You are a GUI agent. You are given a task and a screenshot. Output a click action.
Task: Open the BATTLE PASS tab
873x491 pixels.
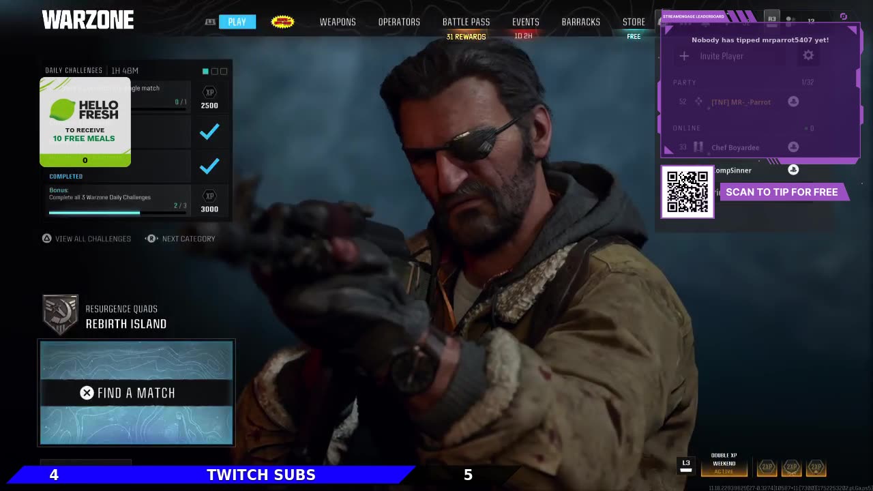[x=467, y=22]
